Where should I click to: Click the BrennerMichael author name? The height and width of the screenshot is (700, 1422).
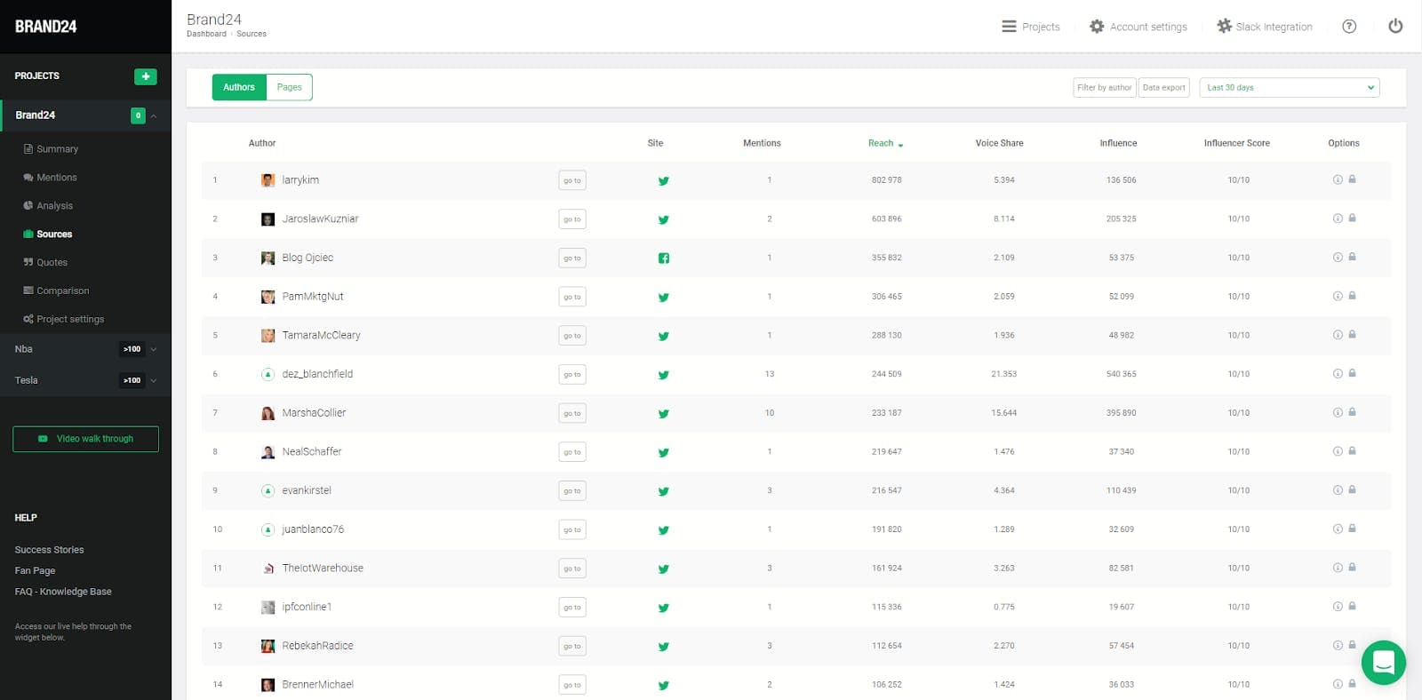[317, 685]
